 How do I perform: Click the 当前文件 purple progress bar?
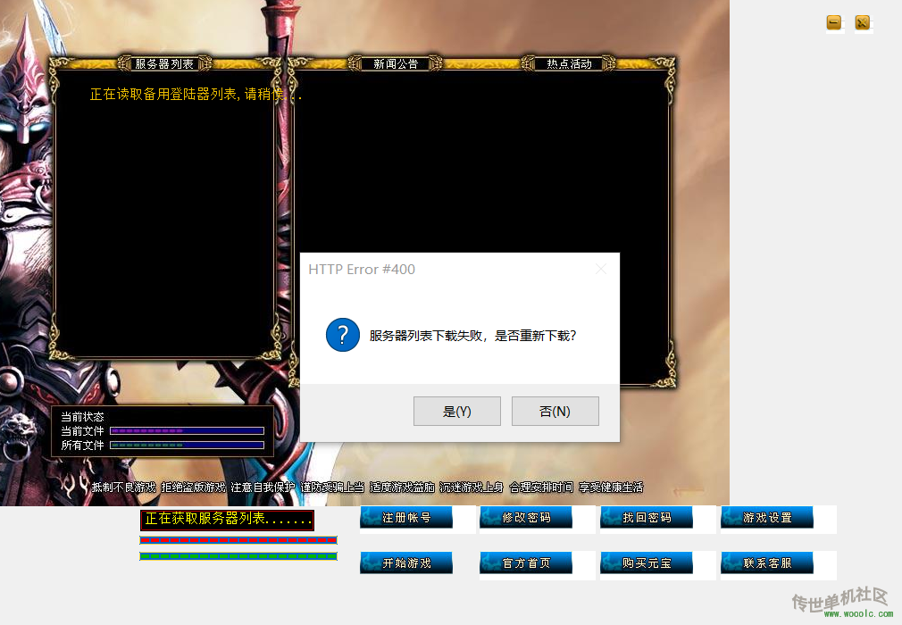coord(187,430)
